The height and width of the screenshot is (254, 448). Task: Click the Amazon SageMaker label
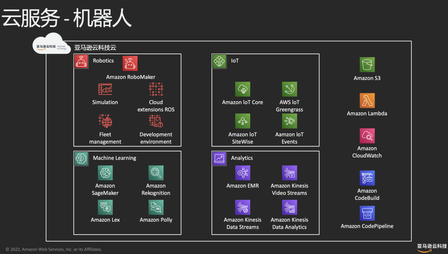click(x=105, y=189)
